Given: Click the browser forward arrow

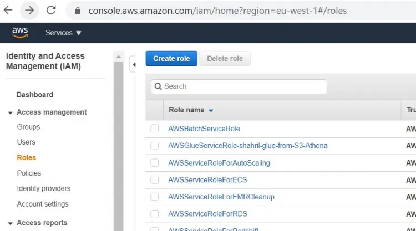Looking at the screenshot, I should click(29, 11).
